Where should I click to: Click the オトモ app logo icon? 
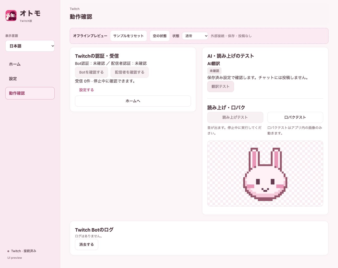[x=11, y=16]
